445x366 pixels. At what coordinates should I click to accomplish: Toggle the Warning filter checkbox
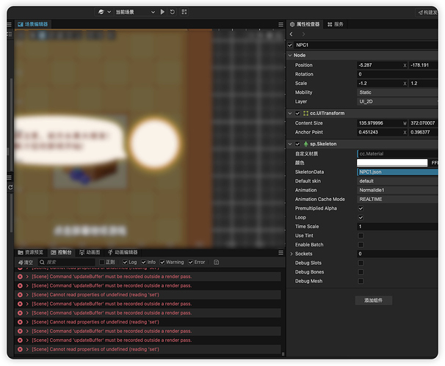pyautogui.click(x=162, y=263)
